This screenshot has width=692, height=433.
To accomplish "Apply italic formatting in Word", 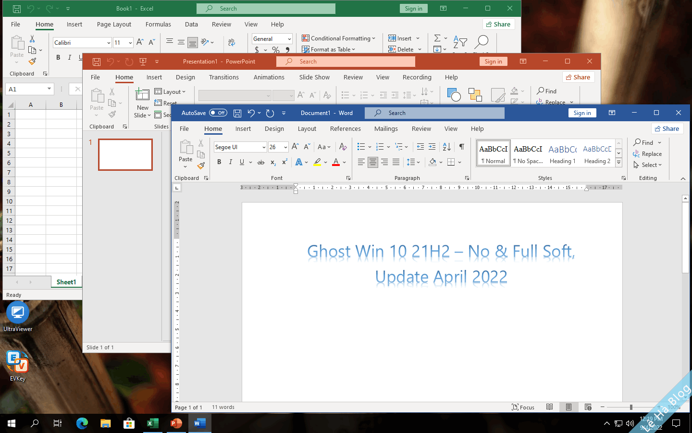I will [230, 162].
